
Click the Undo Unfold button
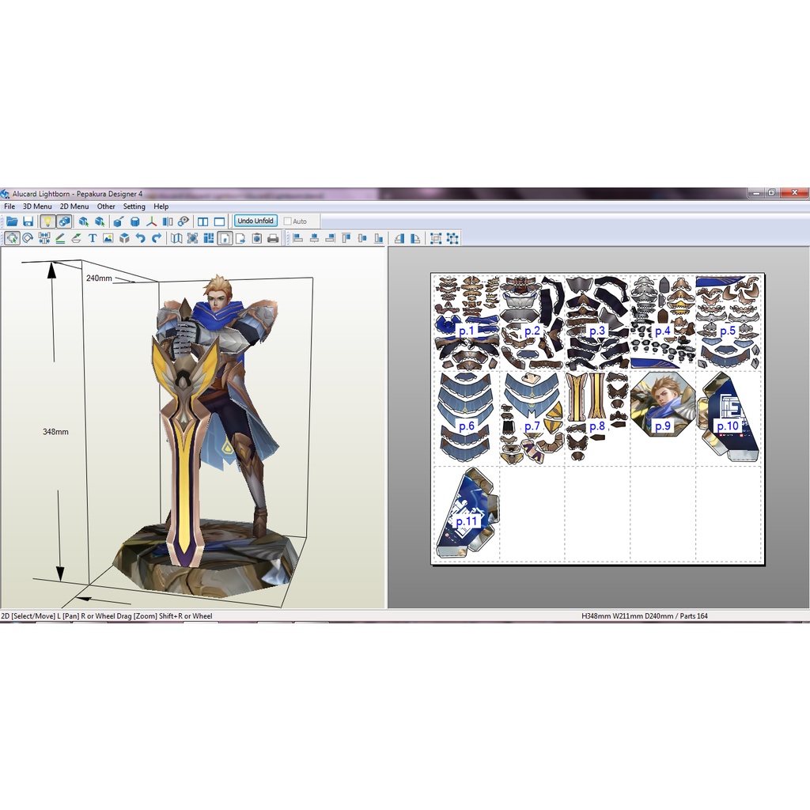tap(255, 221)
